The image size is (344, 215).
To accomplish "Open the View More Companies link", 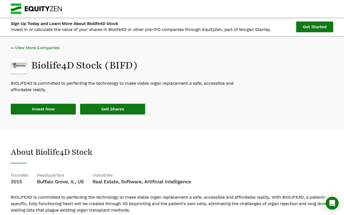I will tap(37, 48).
